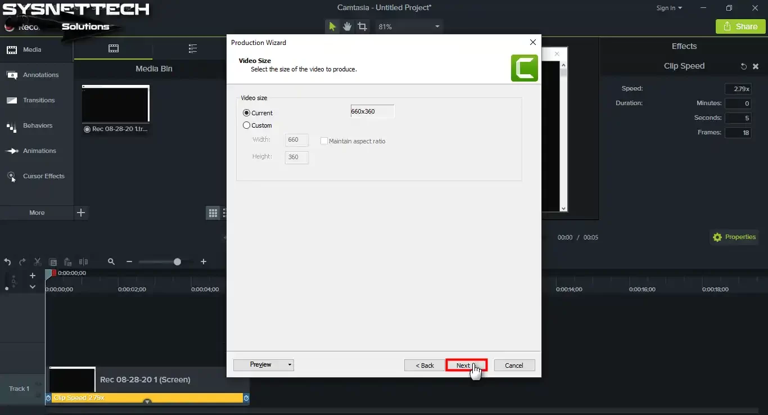Viewport: 768px width, 415px height.
Task: Click left clip speed stopwatch handle
Action: [x=48, y=398]
